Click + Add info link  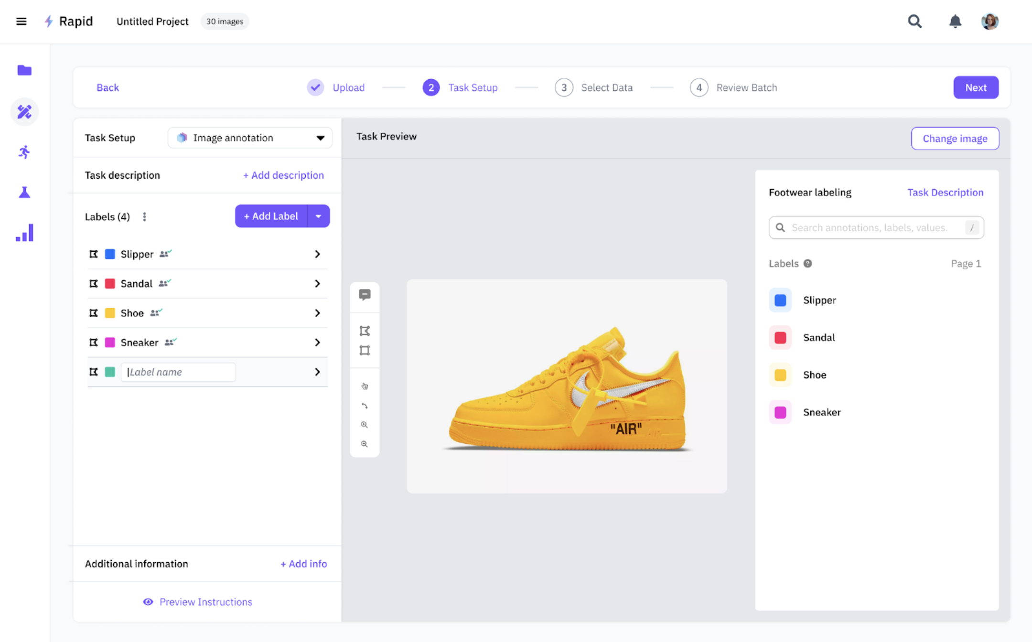[x=303, y=564]
